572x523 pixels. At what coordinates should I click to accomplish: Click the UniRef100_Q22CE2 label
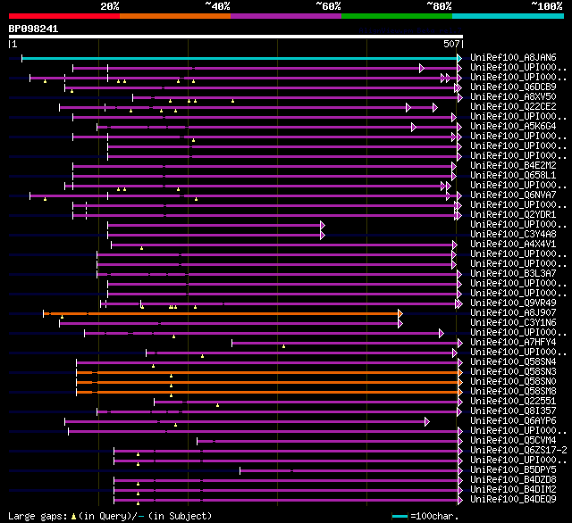click(x=513, y=107)
